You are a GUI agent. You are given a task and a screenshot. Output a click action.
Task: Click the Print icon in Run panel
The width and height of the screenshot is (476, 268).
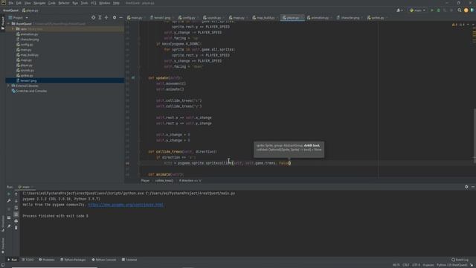16,221
